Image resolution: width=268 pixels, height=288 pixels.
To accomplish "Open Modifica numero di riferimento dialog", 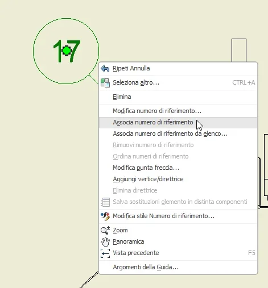I will point(157,111).
